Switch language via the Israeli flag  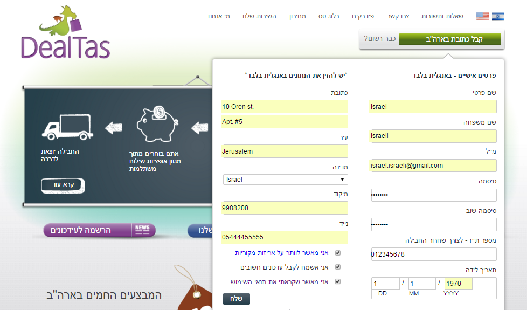click(497, 16)
